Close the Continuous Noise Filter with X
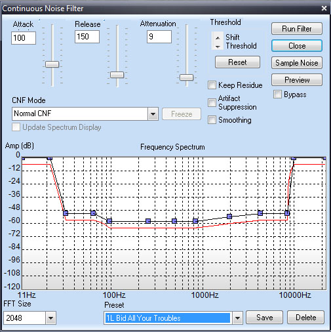The image size is (331, 332). pyautogui.click(x=324, y=9)
